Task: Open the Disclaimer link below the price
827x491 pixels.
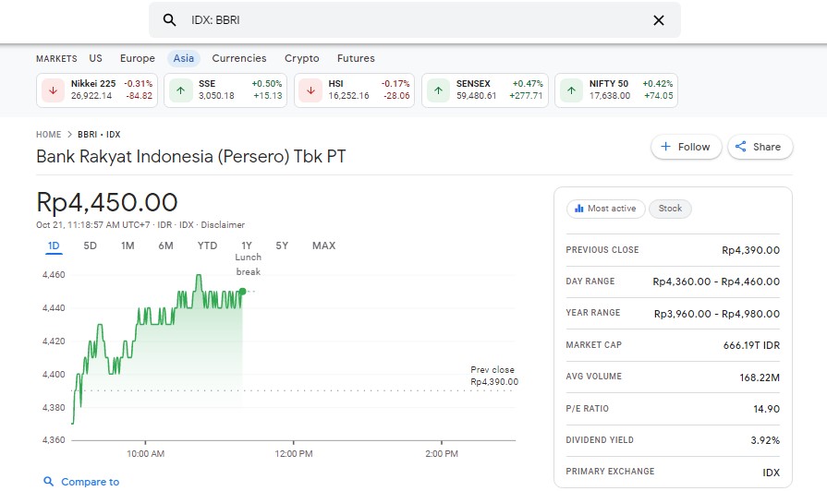Action: point(223,225)
